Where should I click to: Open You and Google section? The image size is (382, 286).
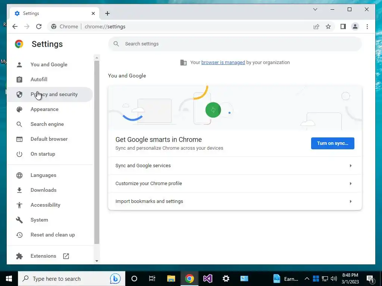click(50, 65)
